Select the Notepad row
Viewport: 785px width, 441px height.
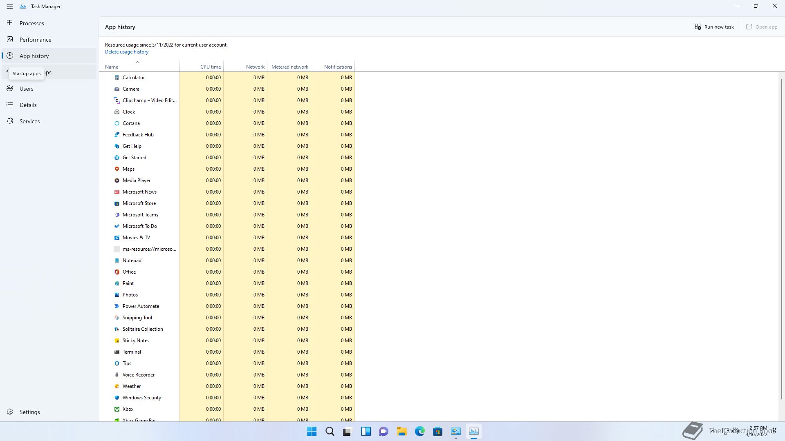pos(227,261)
